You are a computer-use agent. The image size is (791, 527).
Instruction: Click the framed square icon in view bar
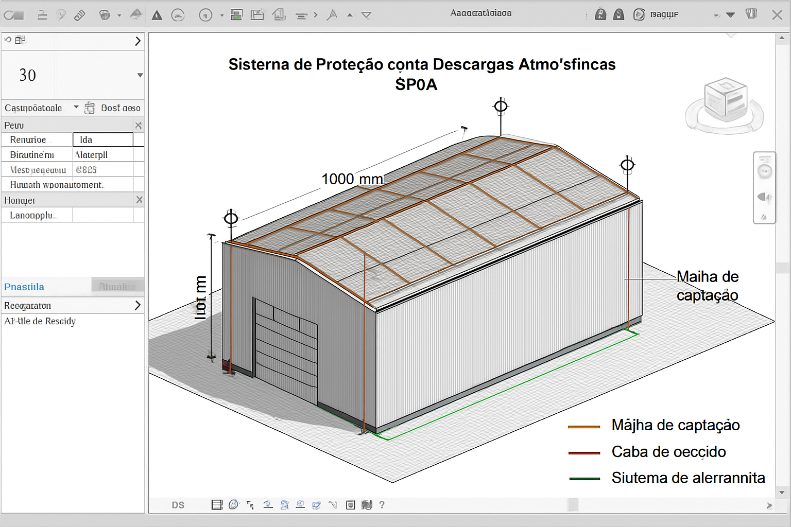(350, 505)
